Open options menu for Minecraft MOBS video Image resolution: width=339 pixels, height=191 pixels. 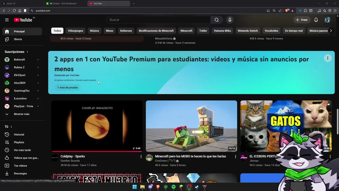pos(235,157)
